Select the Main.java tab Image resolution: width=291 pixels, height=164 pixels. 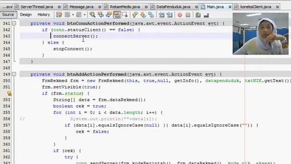(215, 7)
